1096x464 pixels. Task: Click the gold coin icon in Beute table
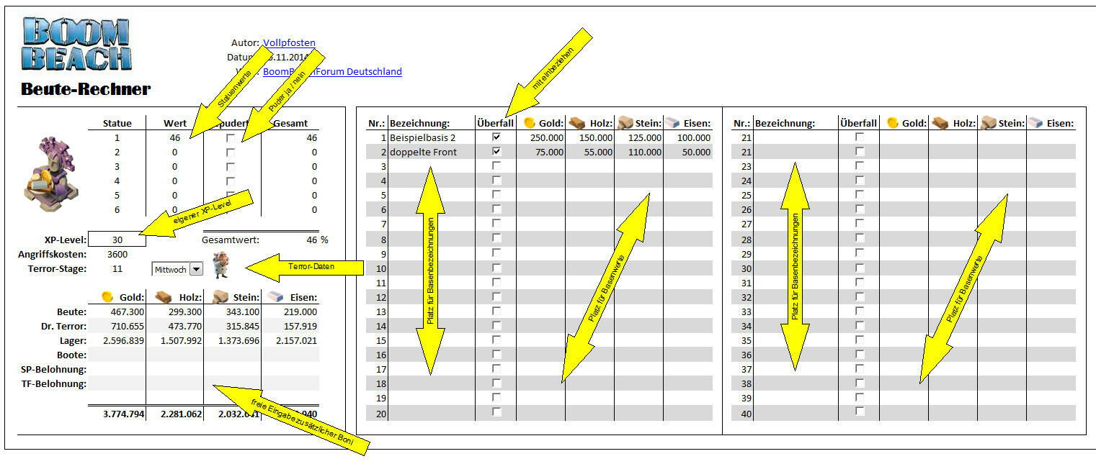click(107, 296)
